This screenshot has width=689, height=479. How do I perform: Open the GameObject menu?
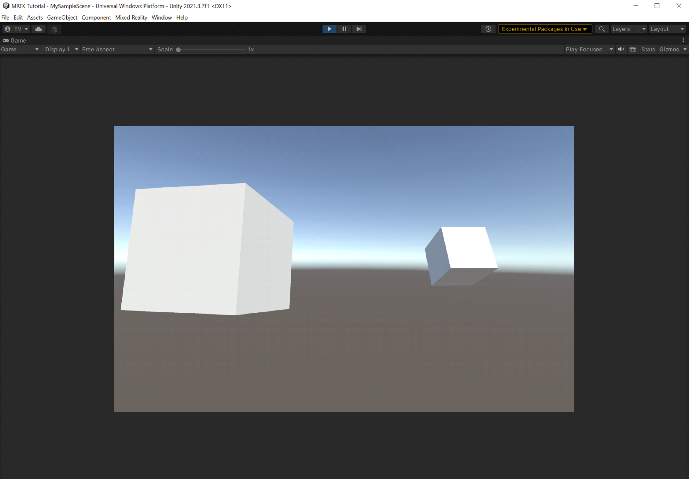[62, 17]
